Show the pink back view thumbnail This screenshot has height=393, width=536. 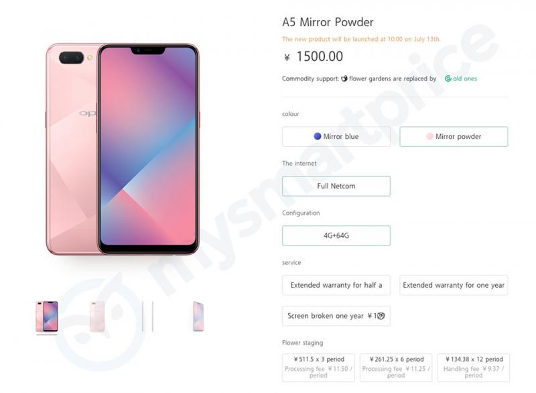click(x=97, y=317)
